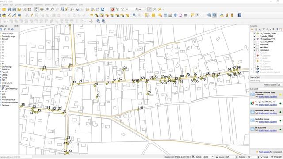The image size is (283, 159).
Task: Select PostGIS in the browser tree
Action: 5,72
